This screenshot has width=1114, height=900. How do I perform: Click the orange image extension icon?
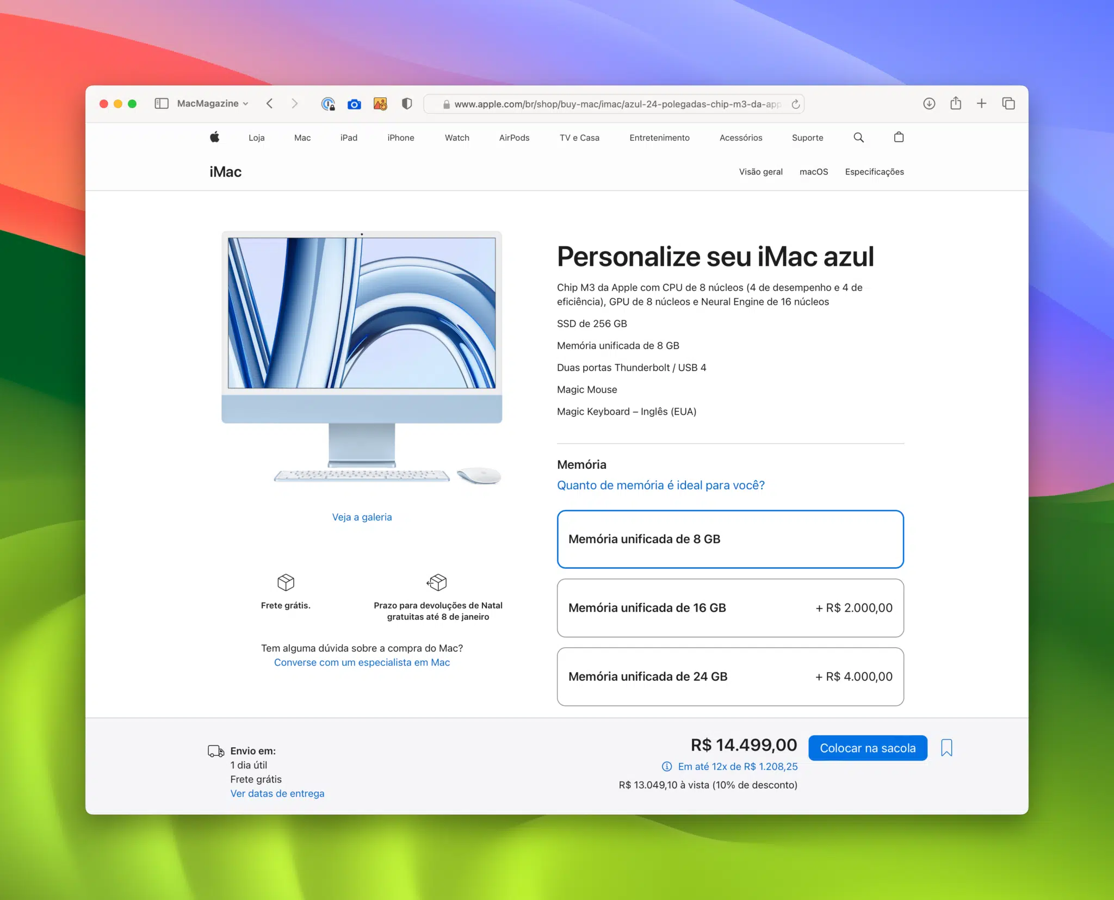(x=380, y=104)
